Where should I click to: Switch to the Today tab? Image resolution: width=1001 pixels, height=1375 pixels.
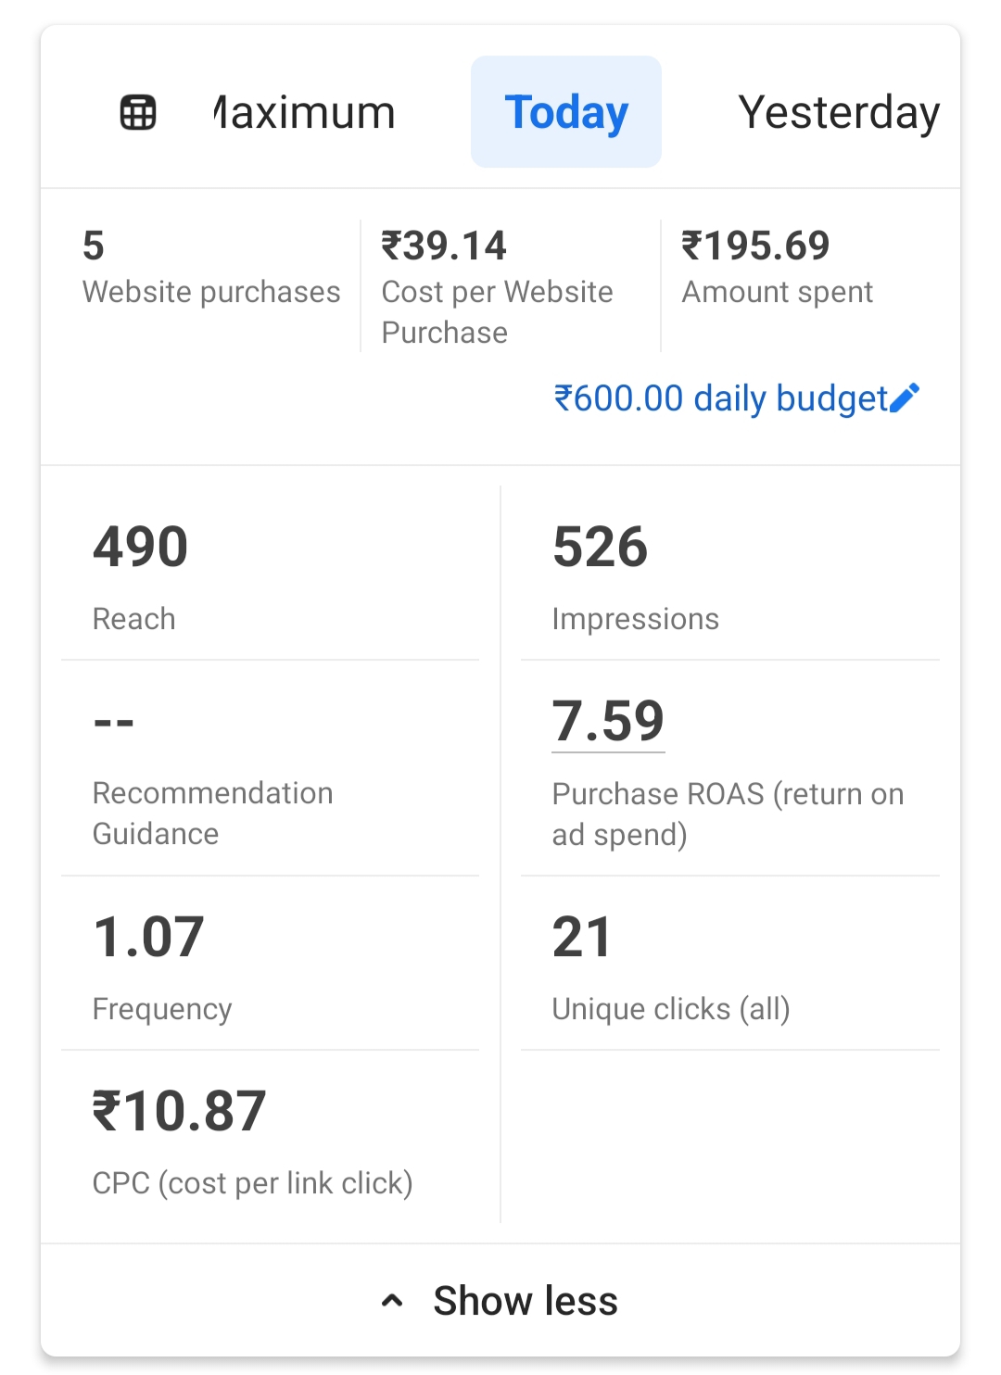pyautogui.click(x=566, y=112)
